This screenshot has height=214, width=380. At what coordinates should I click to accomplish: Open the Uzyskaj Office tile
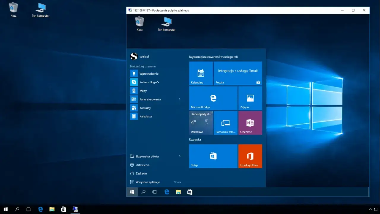coord(250,156)
